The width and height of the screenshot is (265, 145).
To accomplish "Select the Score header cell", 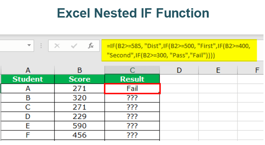I will [80, 79].
